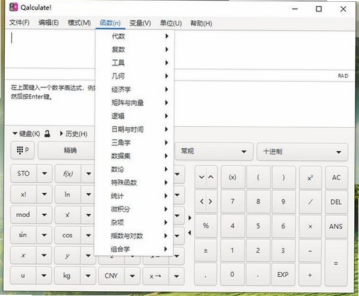Open the dropdown arrow next to u
The height and width of the screenshot is (296, 359).
pos(44,276)
